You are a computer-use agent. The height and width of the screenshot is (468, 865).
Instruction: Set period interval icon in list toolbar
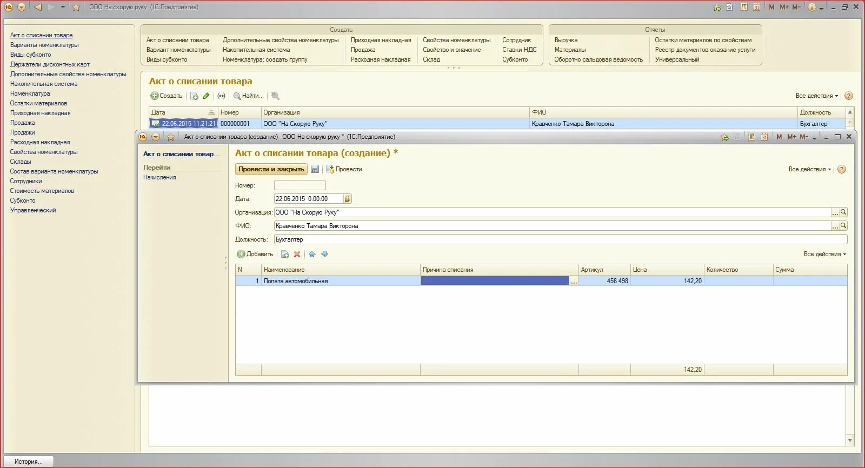[x=221, y=96]
